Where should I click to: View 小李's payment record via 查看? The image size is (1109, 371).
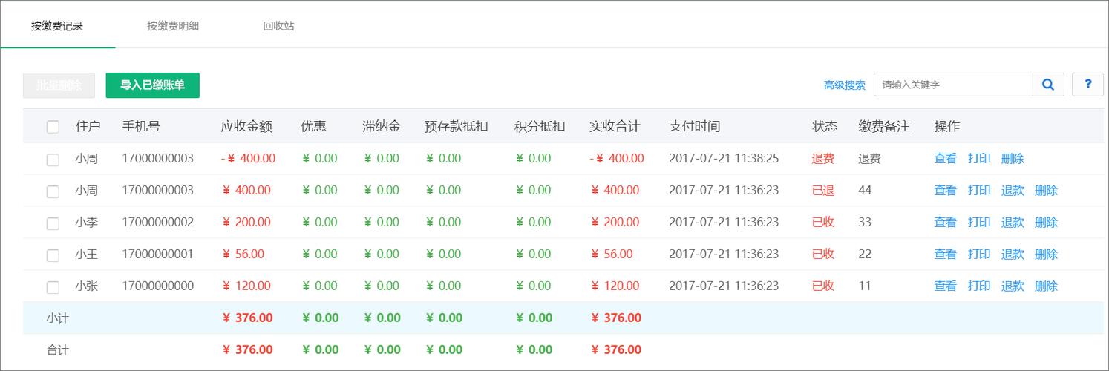(945, 223)
